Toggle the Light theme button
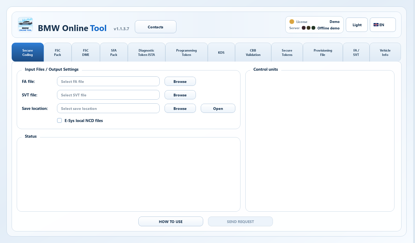This screenshot has height=243, width=415. point(357,25)
